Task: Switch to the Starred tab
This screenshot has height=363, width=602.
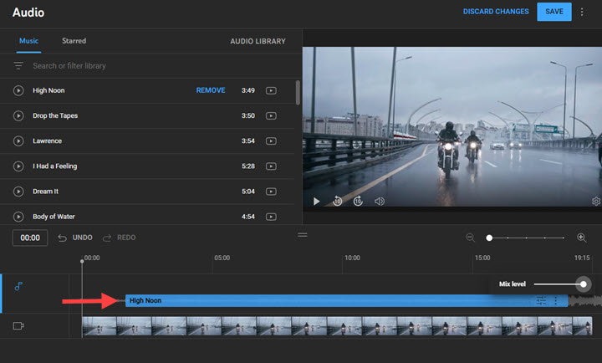Action: click(74, 40)
